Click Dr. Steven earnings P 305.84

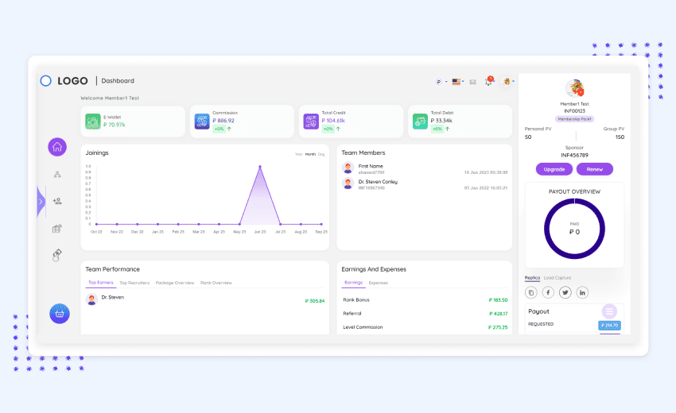[x=315, y=301]
